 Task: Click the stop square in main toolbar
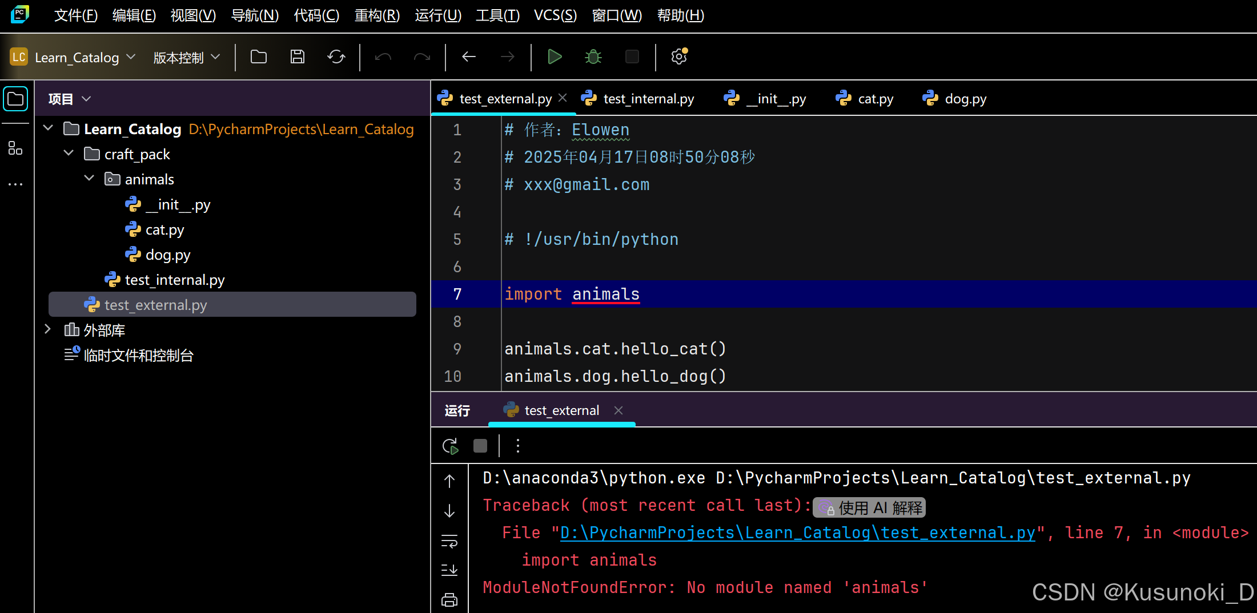click(x=632, y=57)
